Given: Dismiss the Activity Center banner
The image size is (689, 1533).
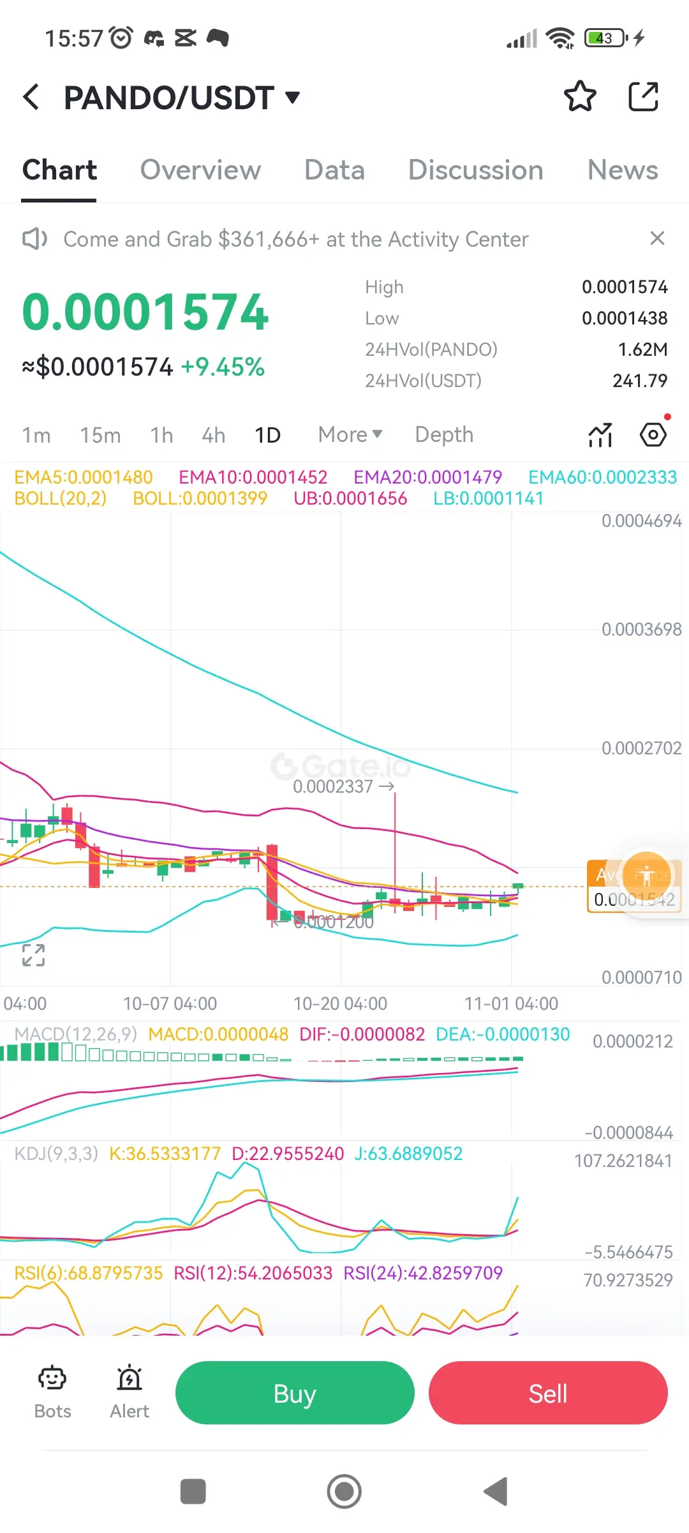Looking at the screenshot, I should pyautogui.click(x=657, y=238).
